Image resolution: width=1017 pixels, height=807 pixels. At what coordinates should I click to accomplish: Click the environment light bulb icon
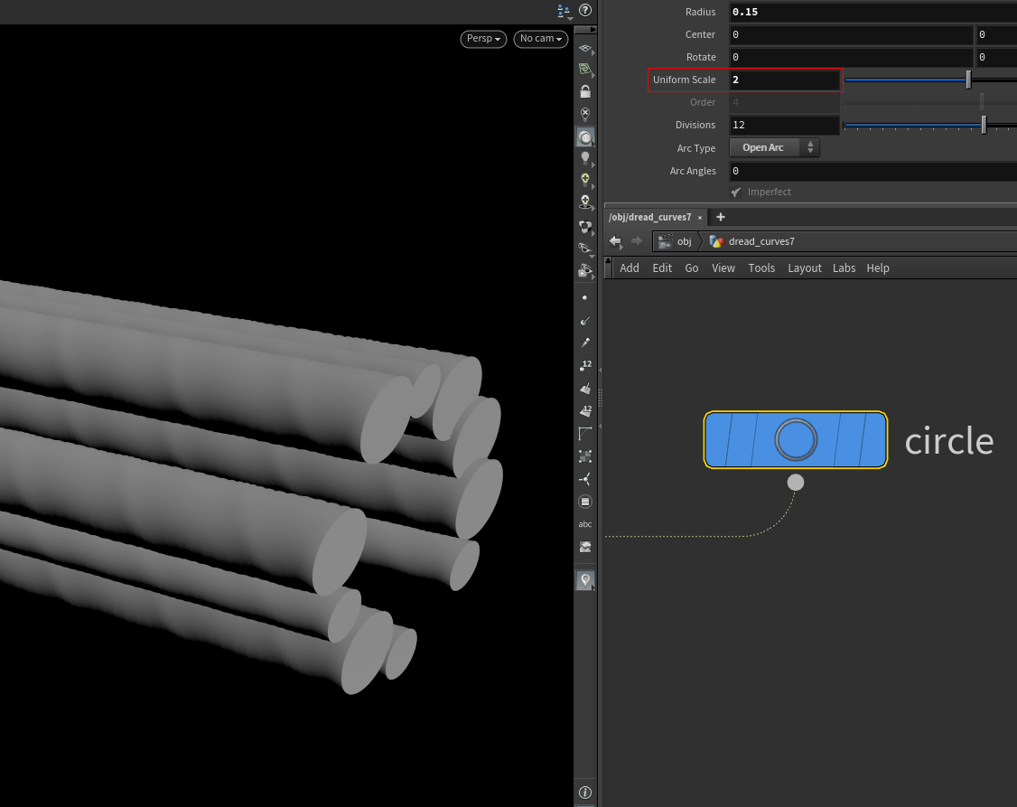pos(585,202)
